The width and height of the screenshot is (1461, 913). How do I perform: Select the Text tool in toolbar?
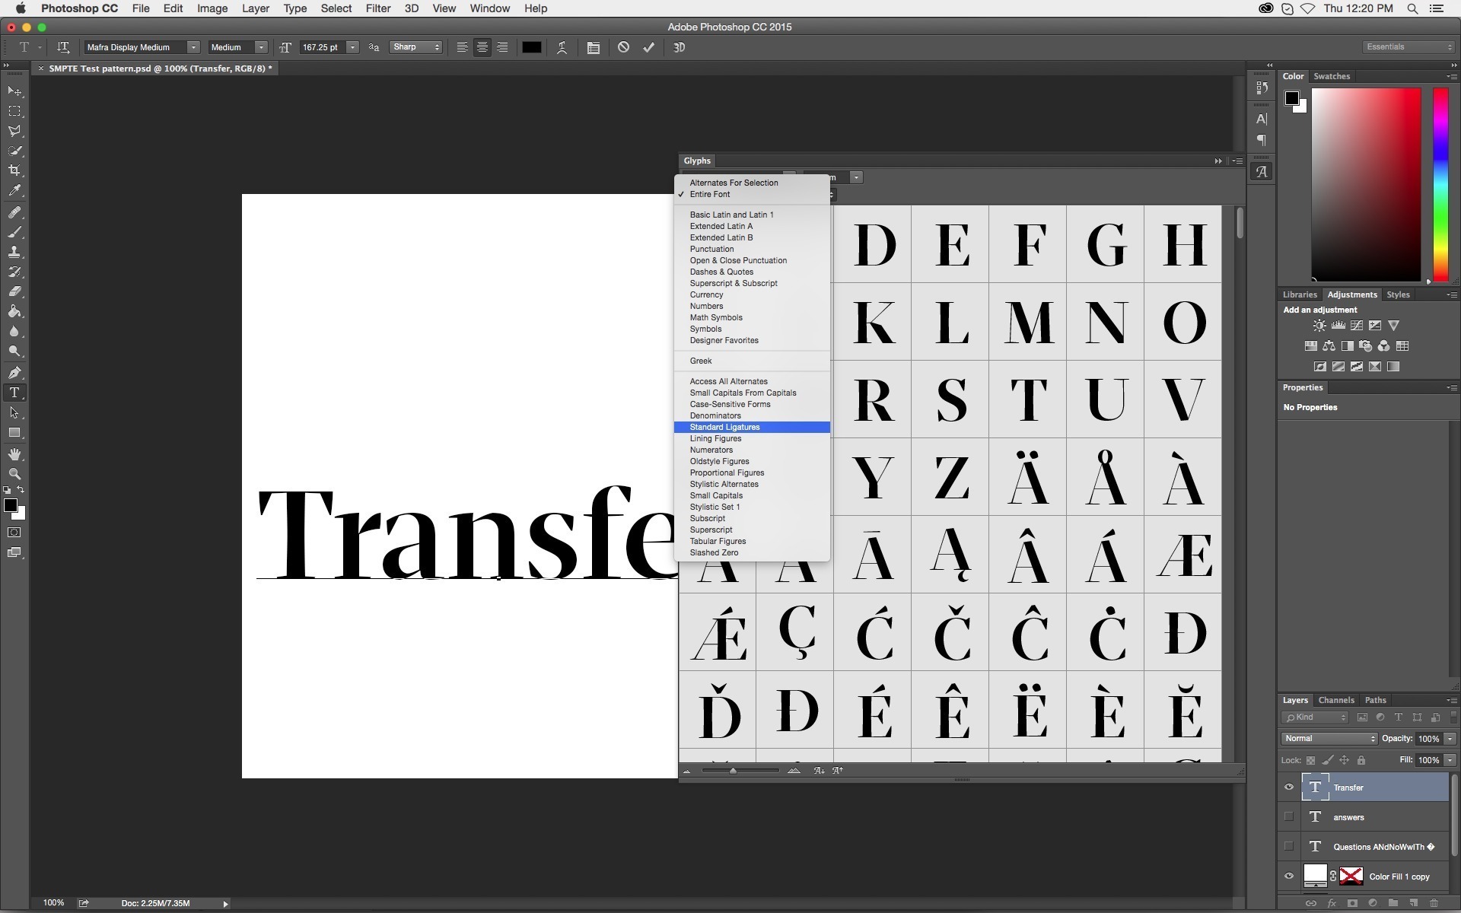click(14, 393)
